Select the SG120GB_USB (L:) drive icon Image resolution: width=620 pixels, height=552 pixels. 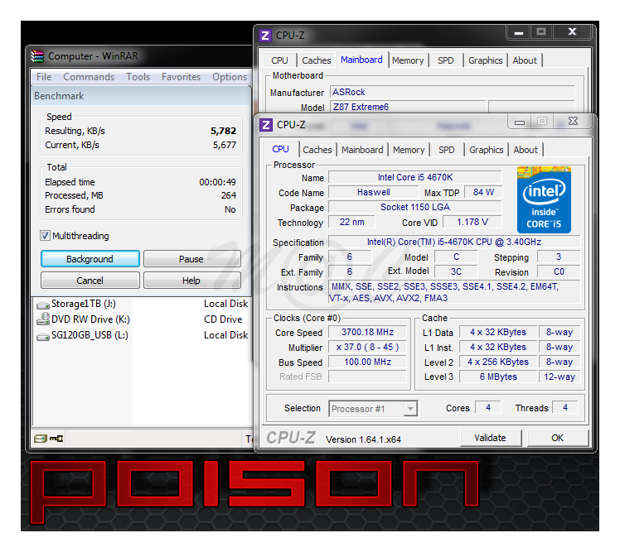(x=43, y=335)
